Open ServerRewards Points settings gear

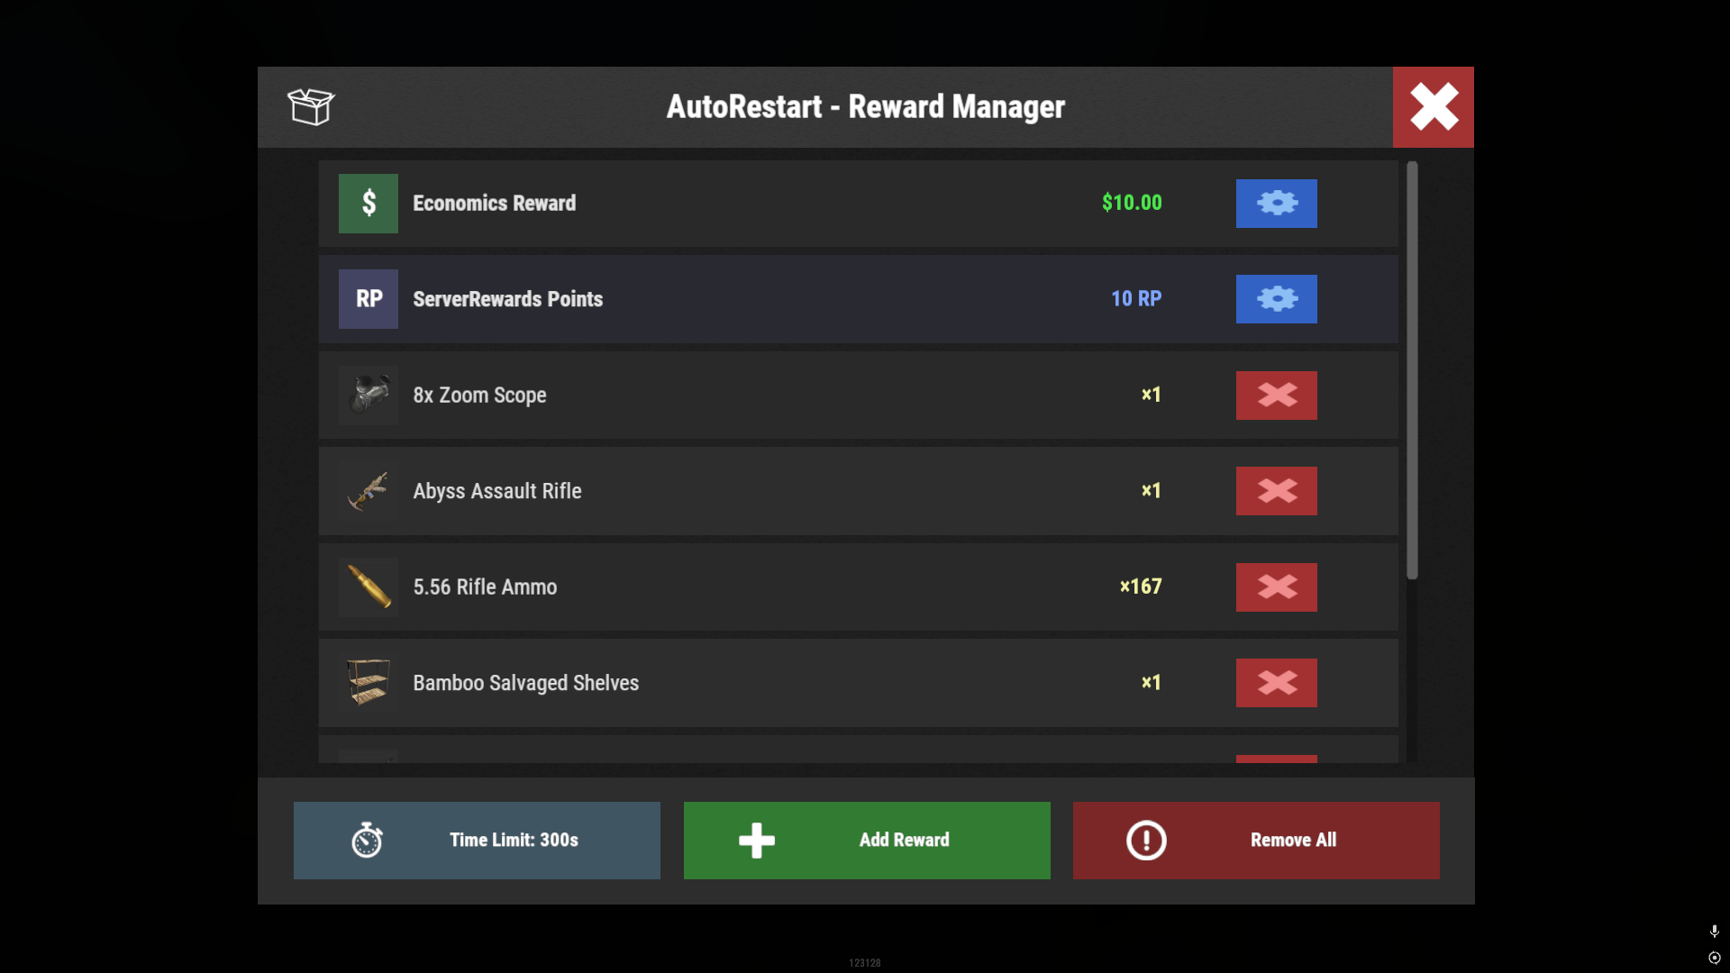click(1276, 299)
